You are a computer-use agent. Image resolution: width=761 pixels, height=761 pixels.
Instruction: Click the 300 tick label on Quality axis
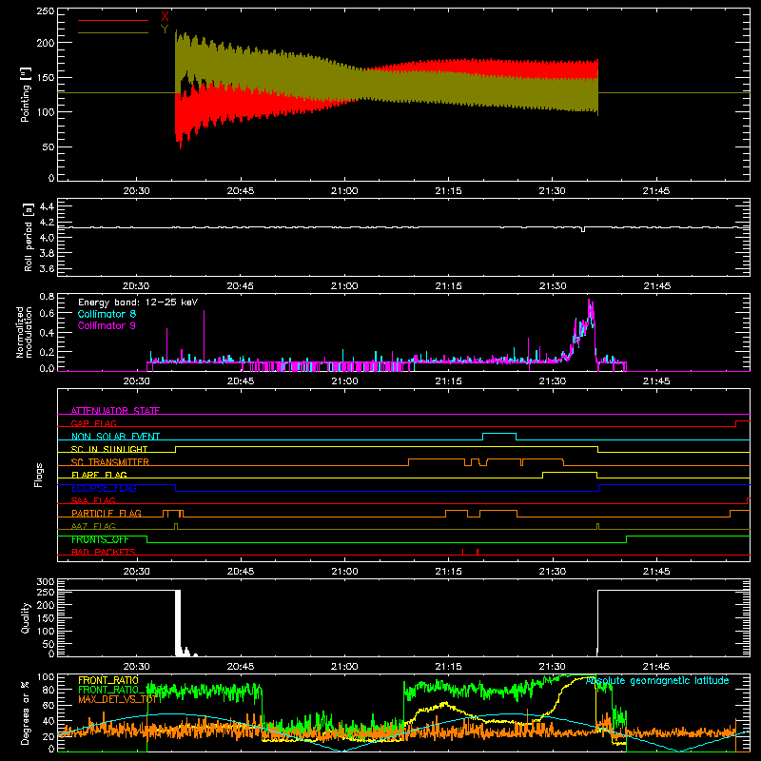[x=46, y=582]
